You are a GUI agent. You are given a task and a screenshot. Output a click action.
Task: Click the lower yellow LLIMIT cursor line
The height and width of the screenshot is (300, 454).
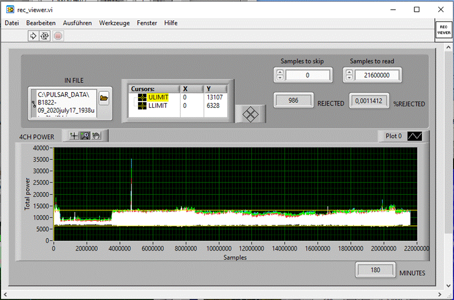(235, 226)
